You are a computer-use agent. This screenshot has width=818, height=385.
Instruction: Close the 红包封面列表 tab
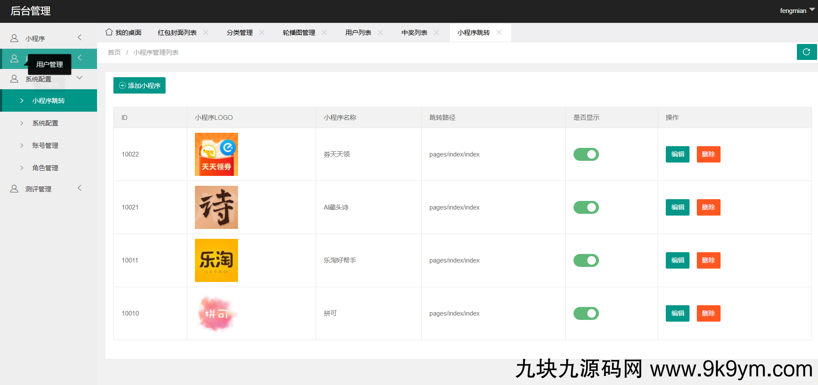(x=206, y=32)
